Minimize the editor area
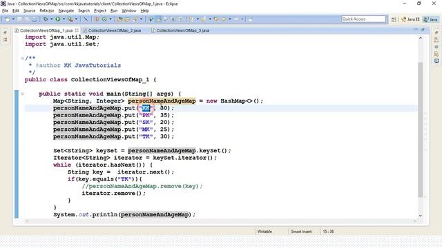 point(416,30)
